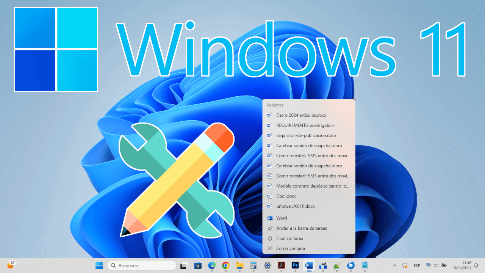485x273 pixels.
Task: Open Task View from the taskbar
Action: 184,265
